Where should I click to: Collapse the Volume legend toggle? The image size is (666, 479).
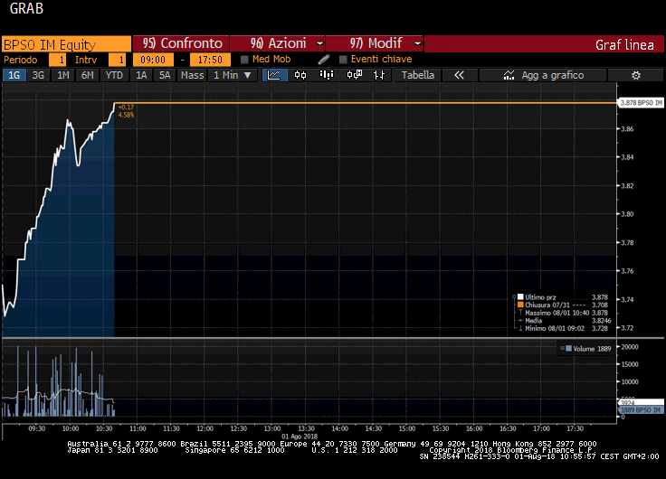(564, 347)
